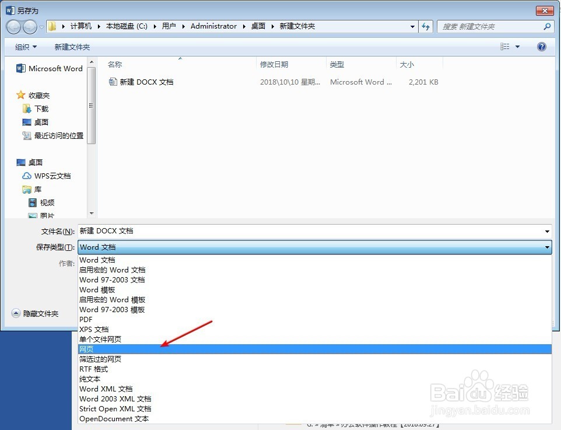This screenshot has height=430, width=561.
Task: Click the navigation pane scroll down arrow
Action: click(92, 214)
